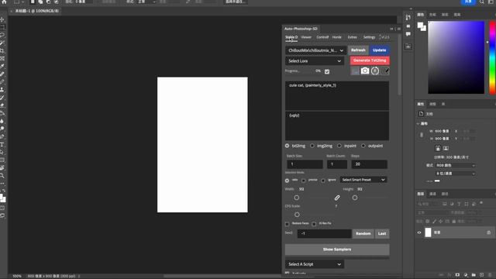
Task: Open the Extras tab in the SD panel
Action: 353,37
